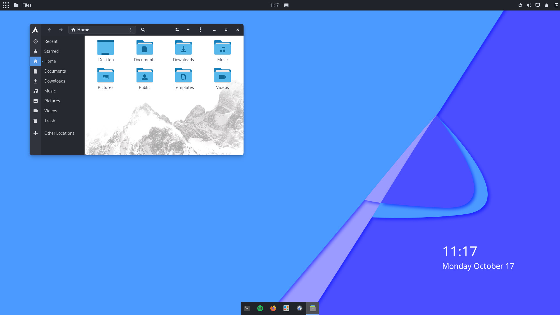Click the logout icon in top bar
The image size is (560, 315).
(x=556, y=5)
